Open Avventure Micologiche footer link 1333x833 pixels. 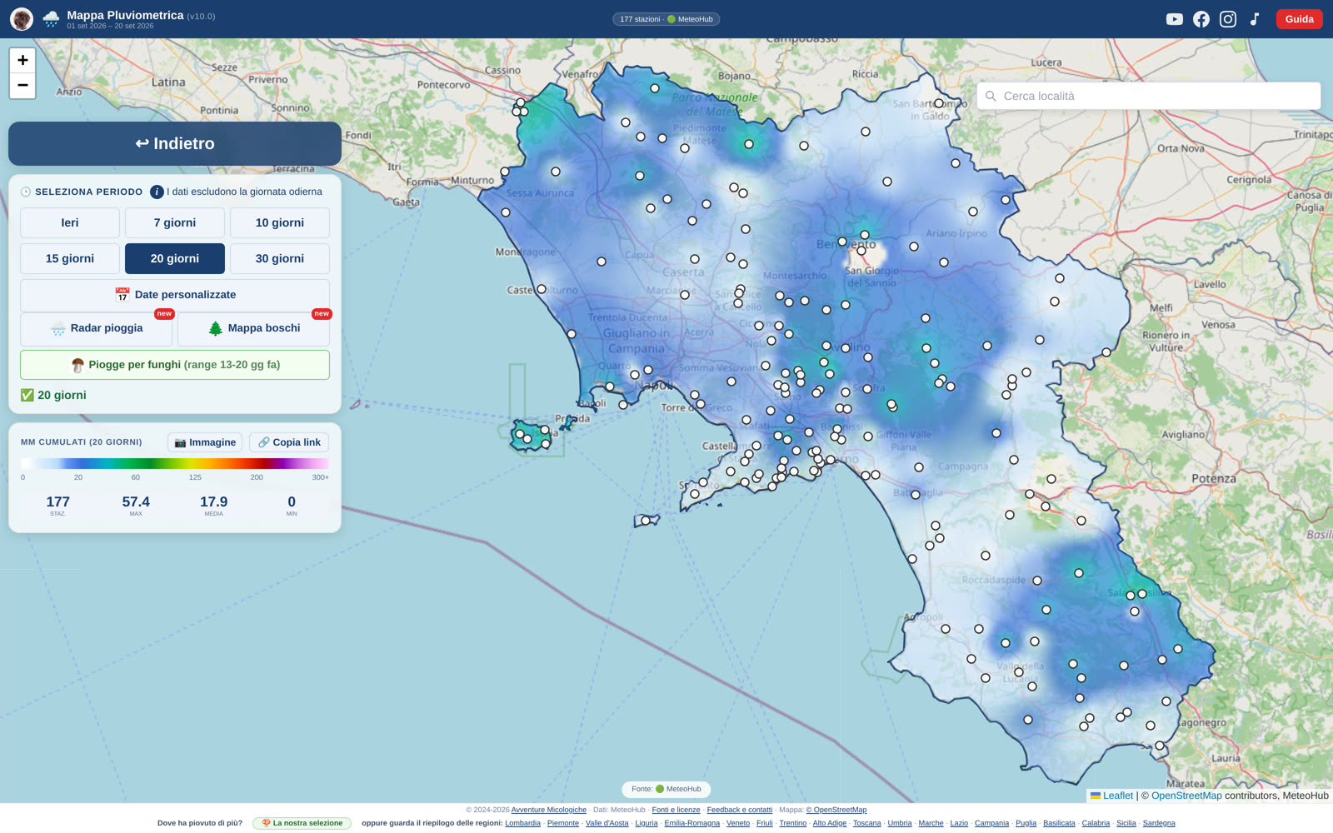[x=549, y=810]
